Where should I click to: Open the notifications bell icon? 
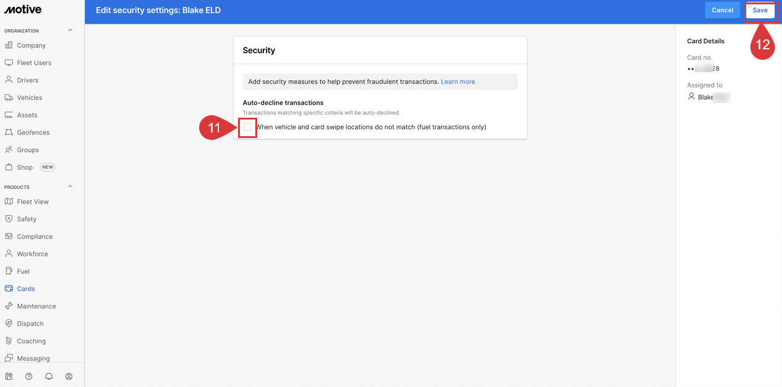(x=49, y=377)
